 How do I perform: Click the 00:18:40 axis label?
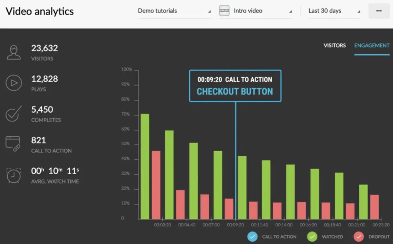click(332, 225)
